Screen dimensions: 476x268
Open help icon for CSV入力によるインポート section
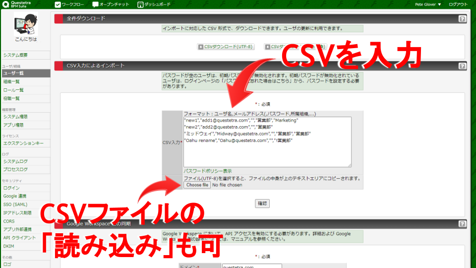coord(462,66)
